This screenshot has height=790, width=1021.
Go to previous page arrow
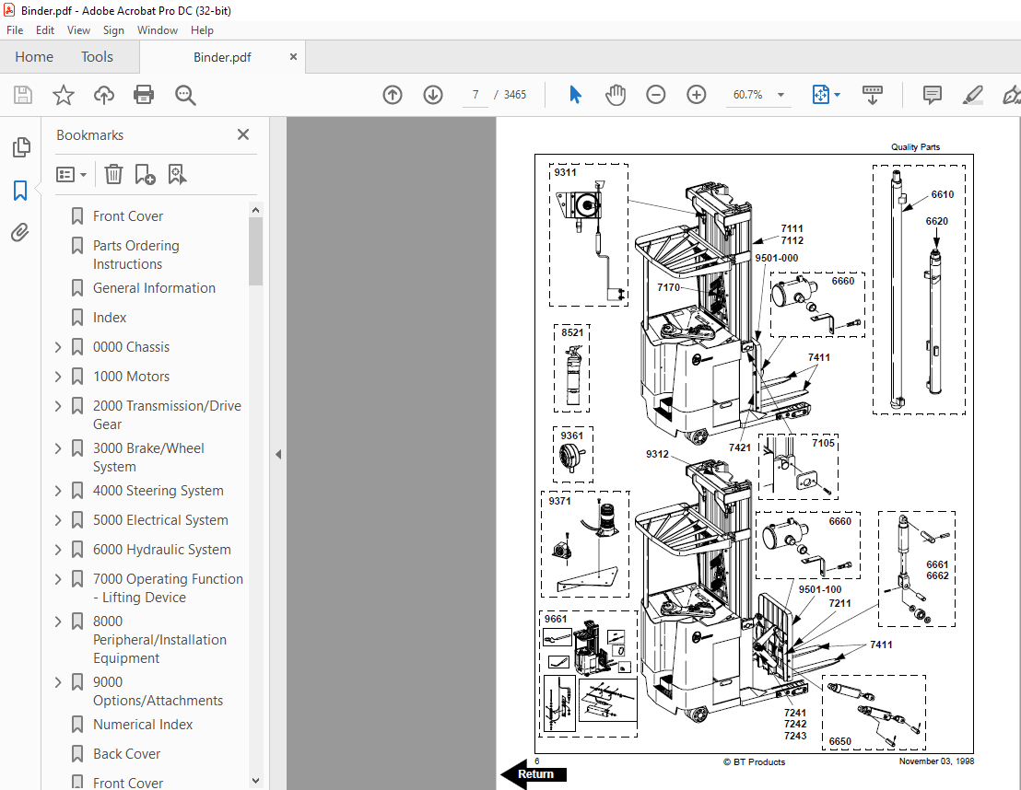point(393,95)
